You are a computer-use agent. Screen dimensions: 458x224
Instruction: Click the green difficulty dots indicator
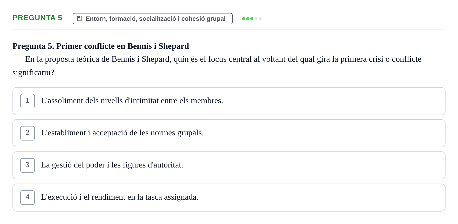pos(252,19)
